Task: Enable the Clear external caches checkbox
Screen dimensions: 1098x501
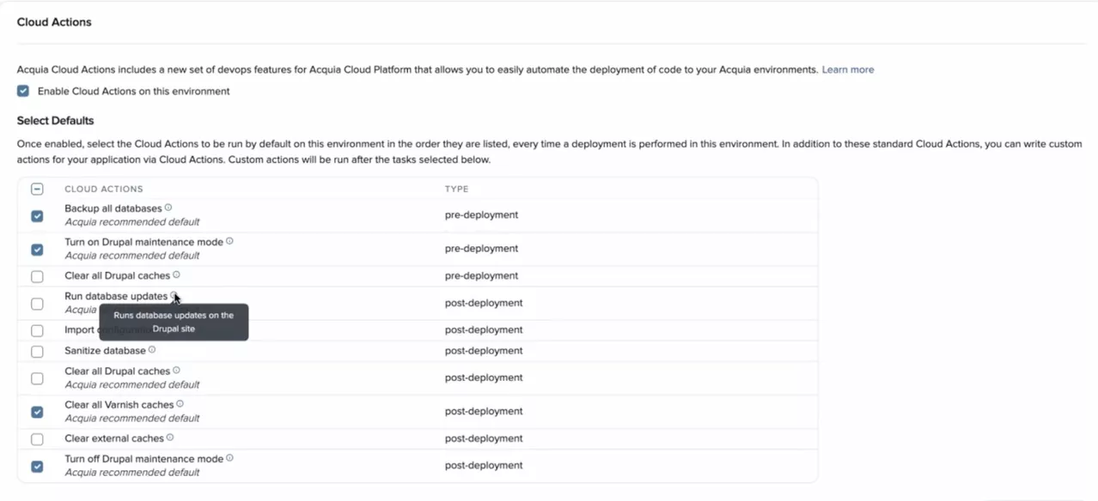Action: point(37,438)
